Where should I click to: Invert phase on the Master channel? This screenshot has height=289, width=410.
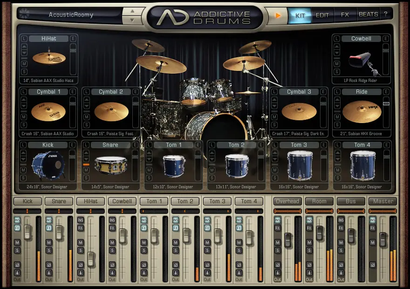373,265
